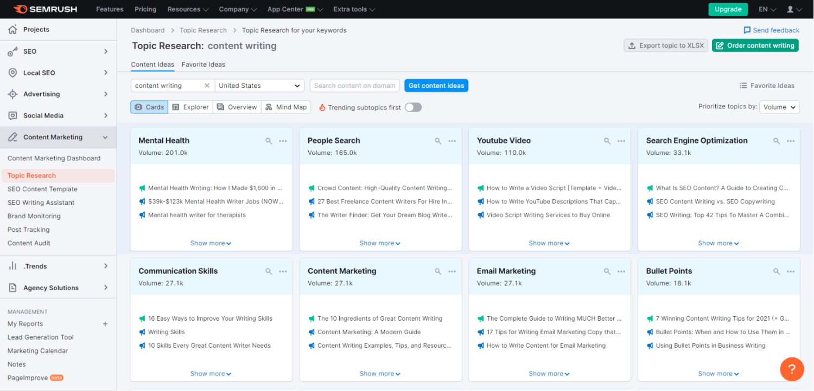Open the three-dot menu on People Search card
The width and height of the screenshot is (814, 391).
(452, 141)
